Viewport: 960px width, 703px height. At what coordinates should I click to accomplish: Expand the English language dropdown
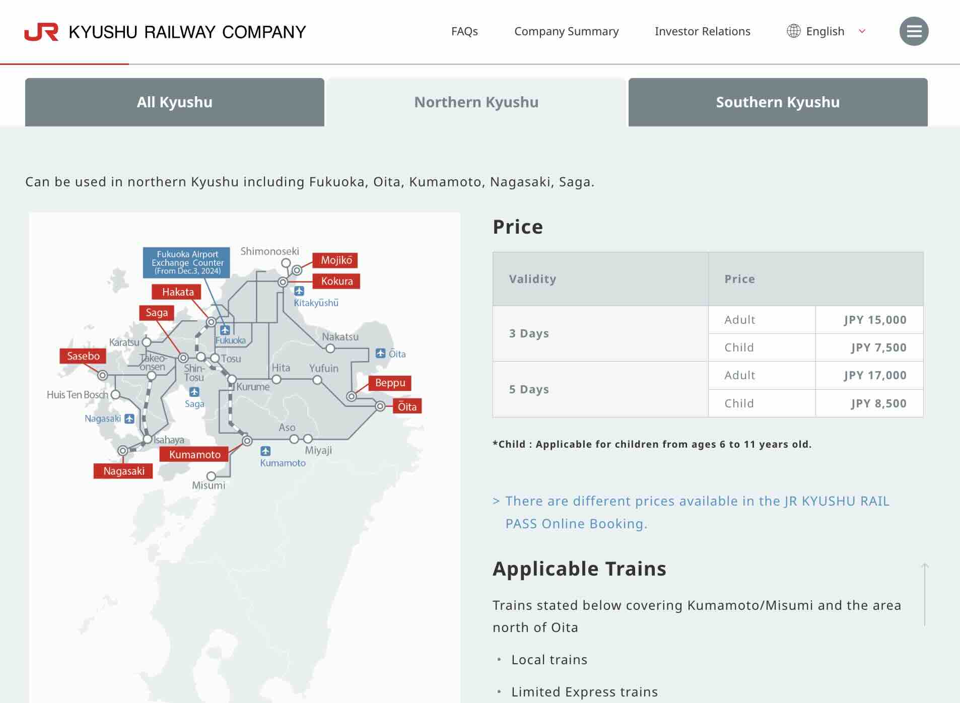click(x=825, y=31)
